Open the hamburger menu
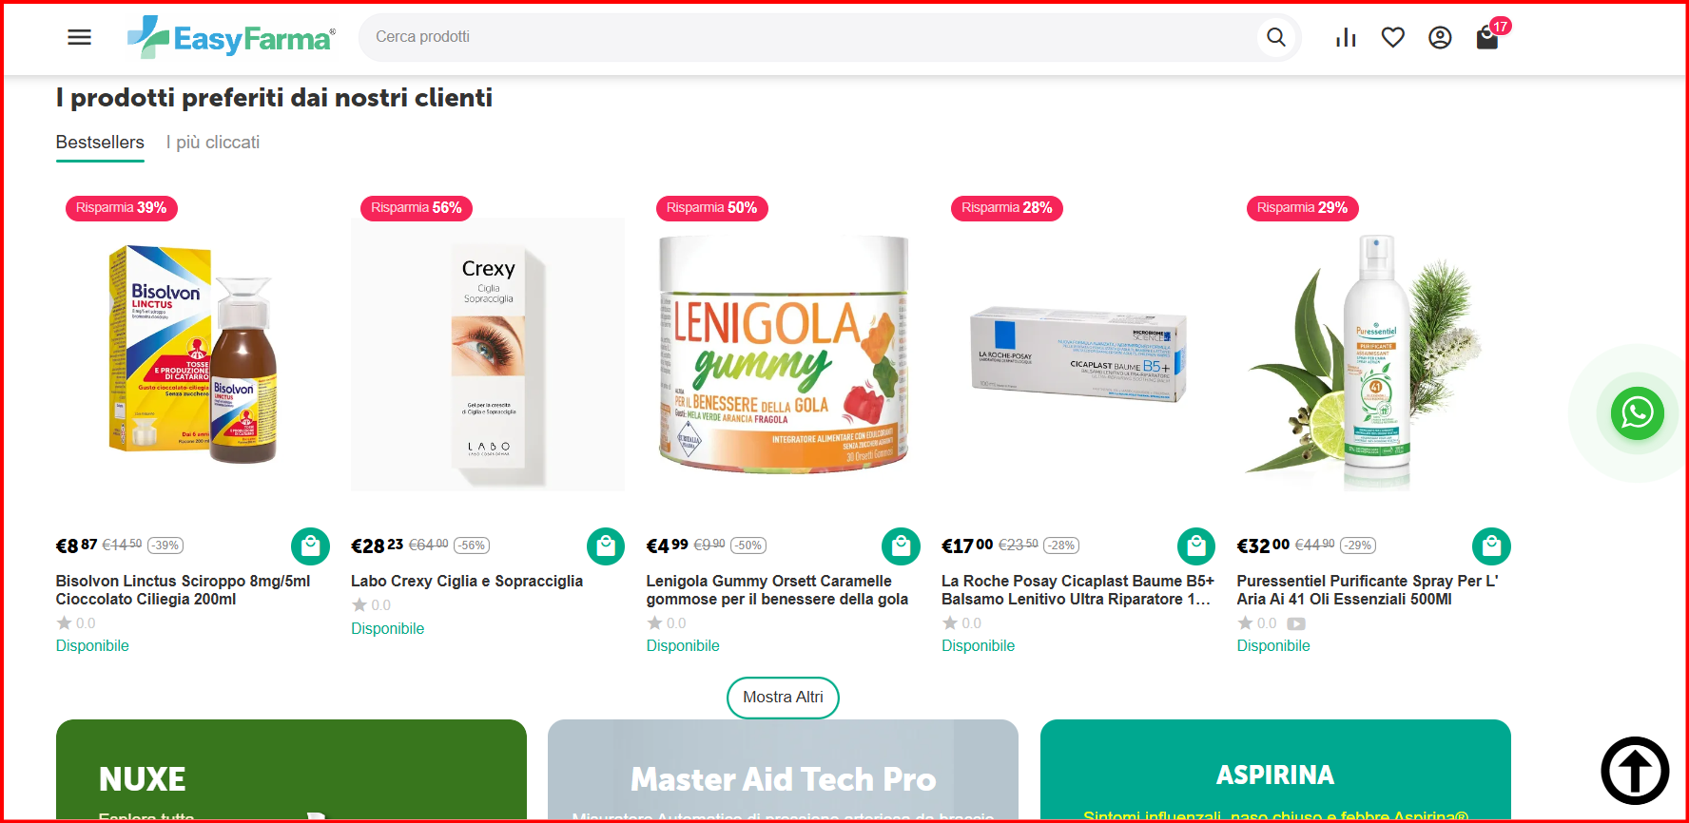 pos(80,37)
